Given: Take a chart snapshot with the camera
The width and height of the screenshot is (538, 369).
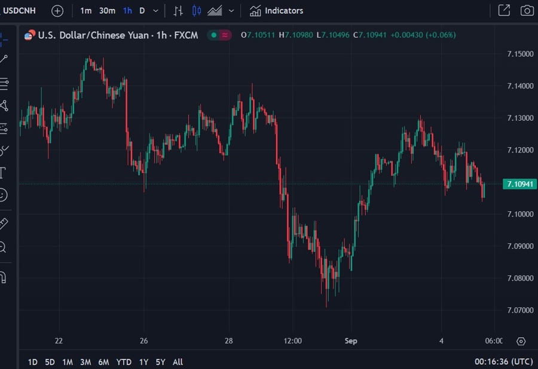Looking at the screenshot, I should (526, 10).
